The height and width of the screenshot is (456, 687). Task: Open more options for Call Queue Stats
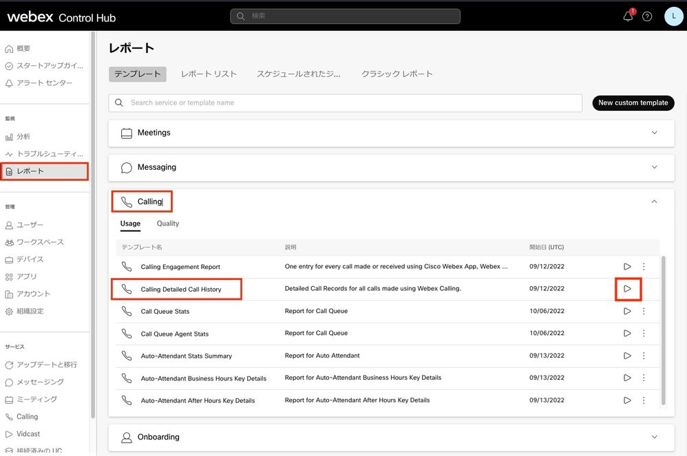(644, 311)
